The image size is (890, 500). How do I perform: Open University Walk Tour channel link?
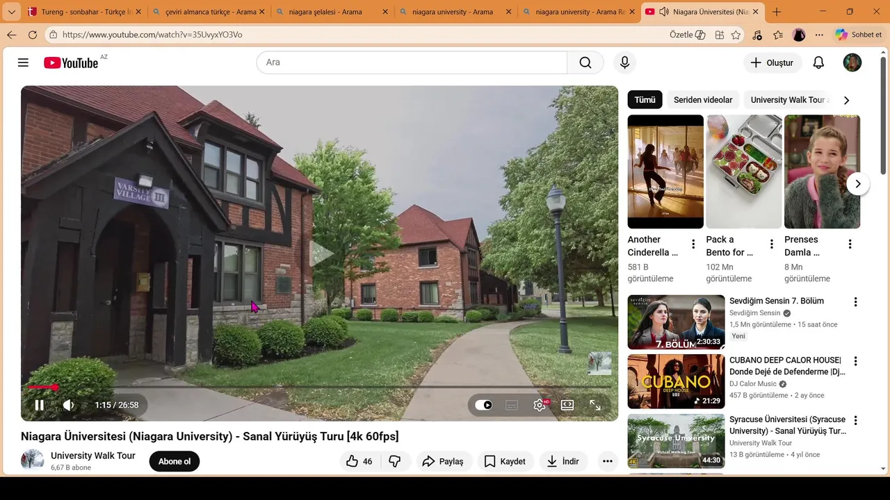[93, 456]
